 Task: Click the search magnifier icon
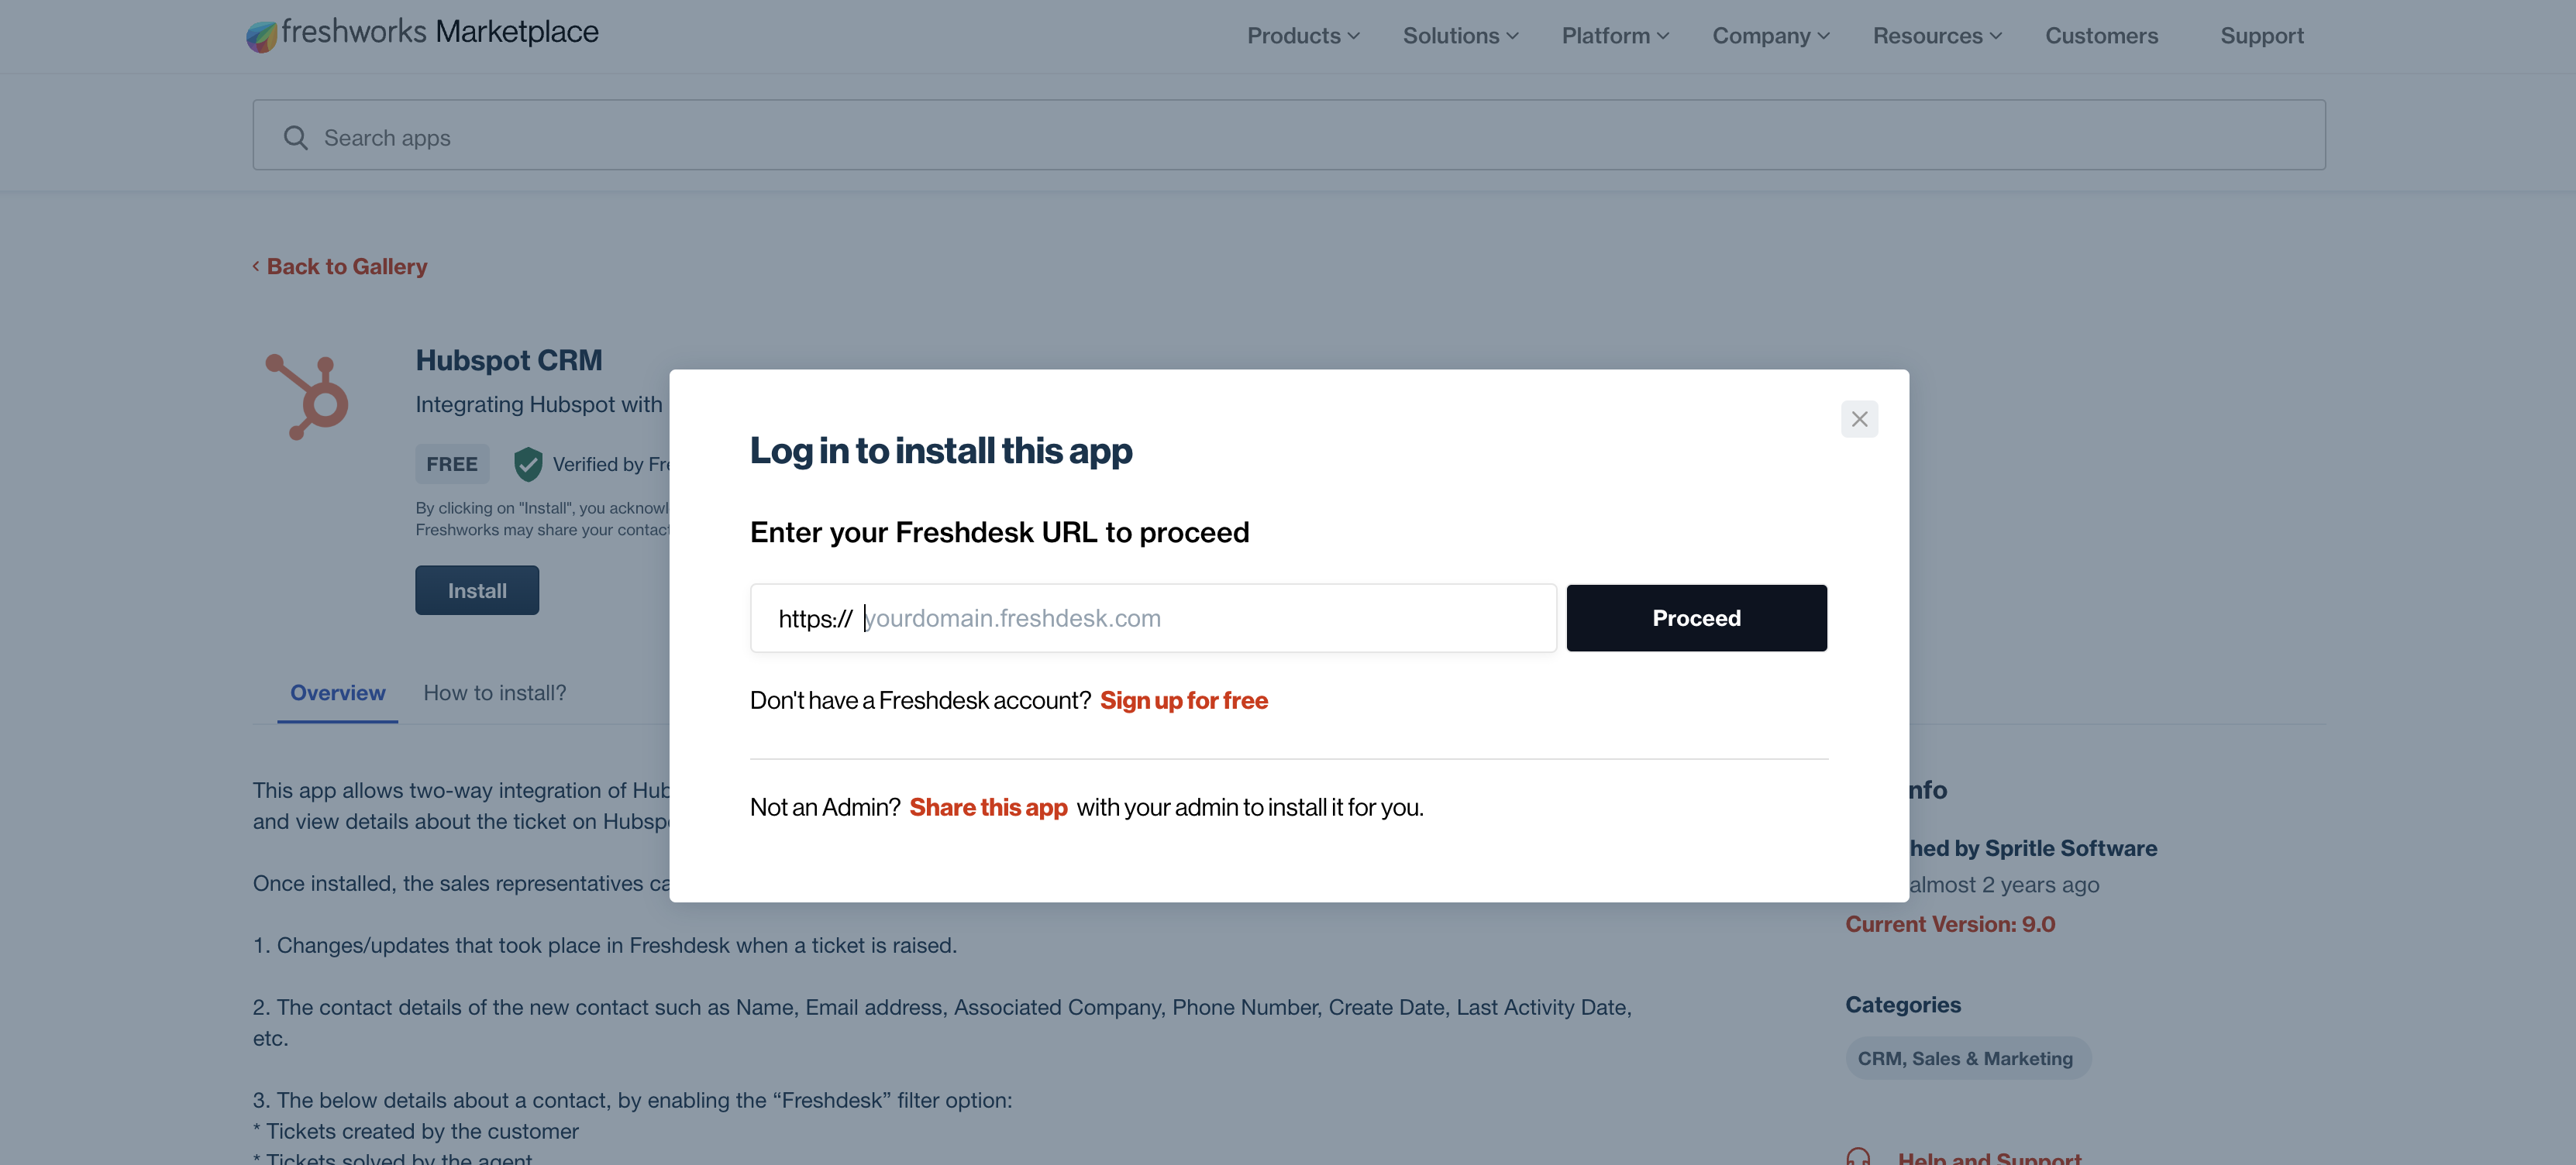[295, 137]
